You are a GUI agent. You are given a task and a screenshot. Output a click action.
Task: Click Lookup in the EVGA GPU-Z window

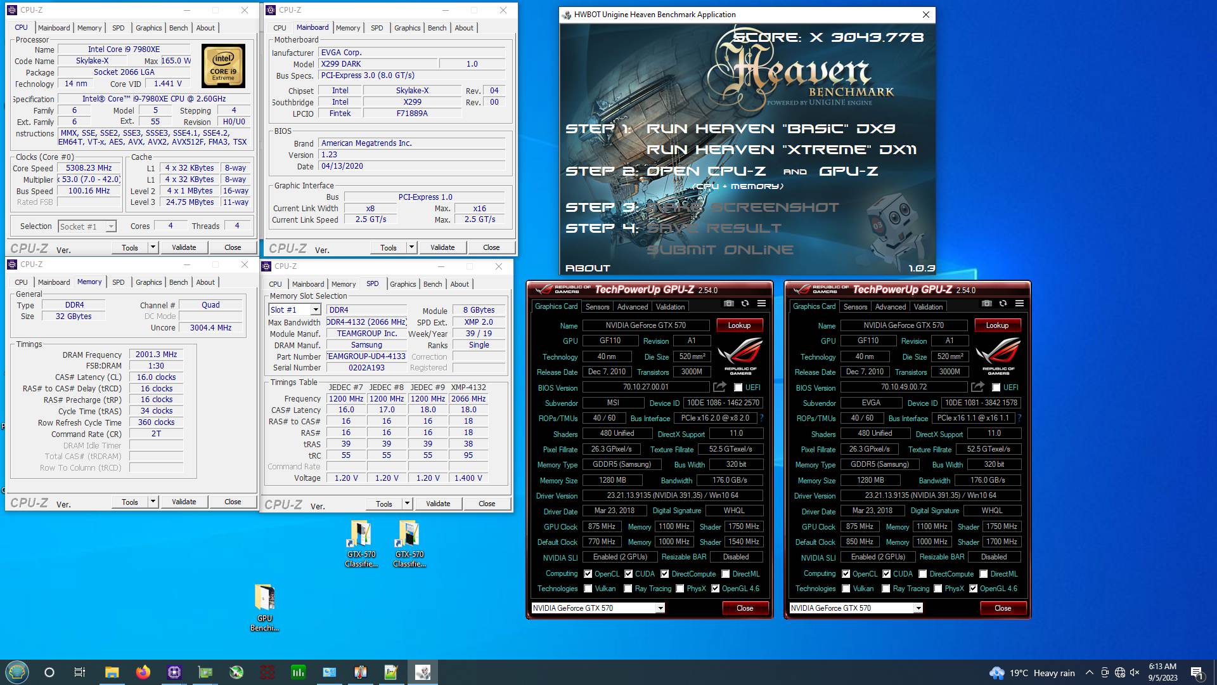tap(997, 325)
